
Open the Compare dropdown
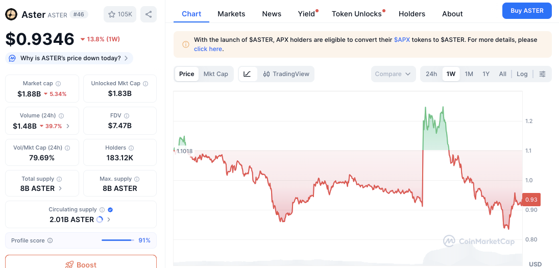tap(393, 74)
